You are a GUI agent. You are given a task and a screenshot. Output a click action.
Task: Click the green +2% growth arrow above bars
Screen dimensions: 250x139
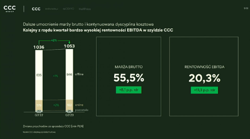point(54,40)
